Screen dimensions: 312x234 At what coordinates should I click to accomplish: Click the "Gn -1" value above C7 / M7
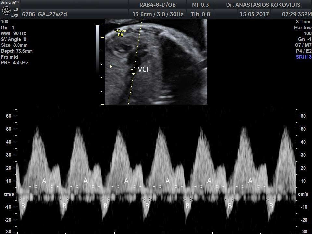point(305,39)
